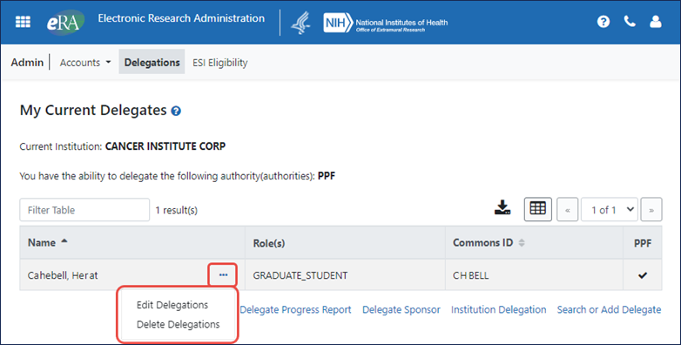The width and height of the screenshot is (681, 345).
Task: Open the Search or Add Delegate link
Action: tap(609, 310)
